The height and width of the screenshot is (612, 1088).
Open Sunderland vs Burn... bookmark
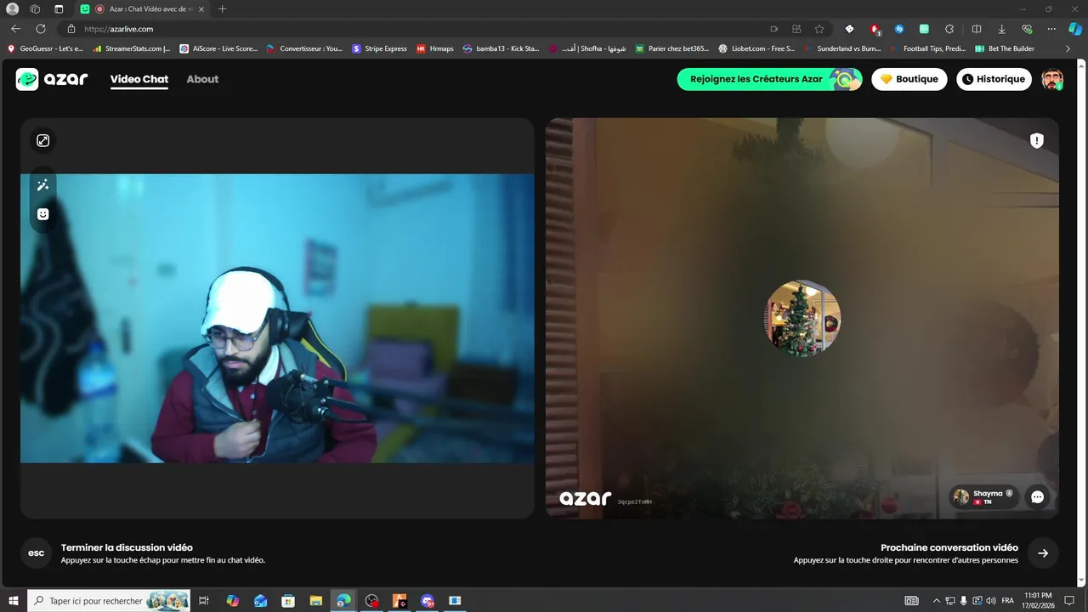coord(842,48)
